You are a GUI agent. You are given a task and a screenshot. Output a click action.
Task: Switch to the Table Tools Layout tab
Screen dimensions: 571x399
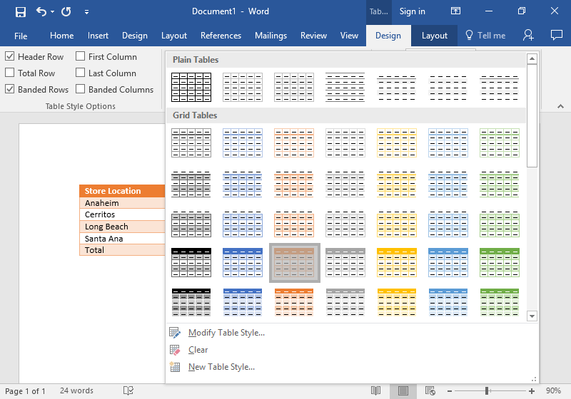tap(434, 36)
